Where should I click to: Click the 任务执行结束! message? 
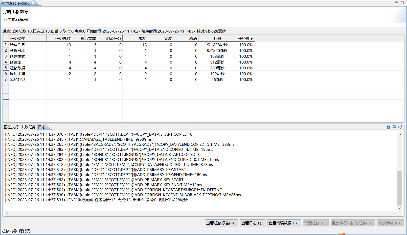tap(16, 19)
